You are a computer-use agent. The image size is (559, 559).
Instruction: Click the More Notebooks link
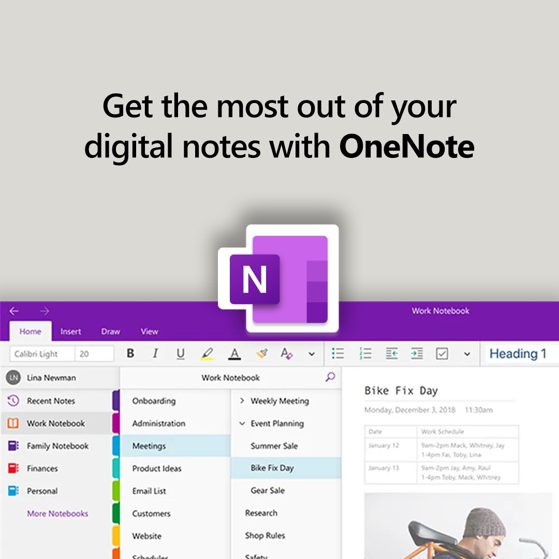click(x=58, y=513)
